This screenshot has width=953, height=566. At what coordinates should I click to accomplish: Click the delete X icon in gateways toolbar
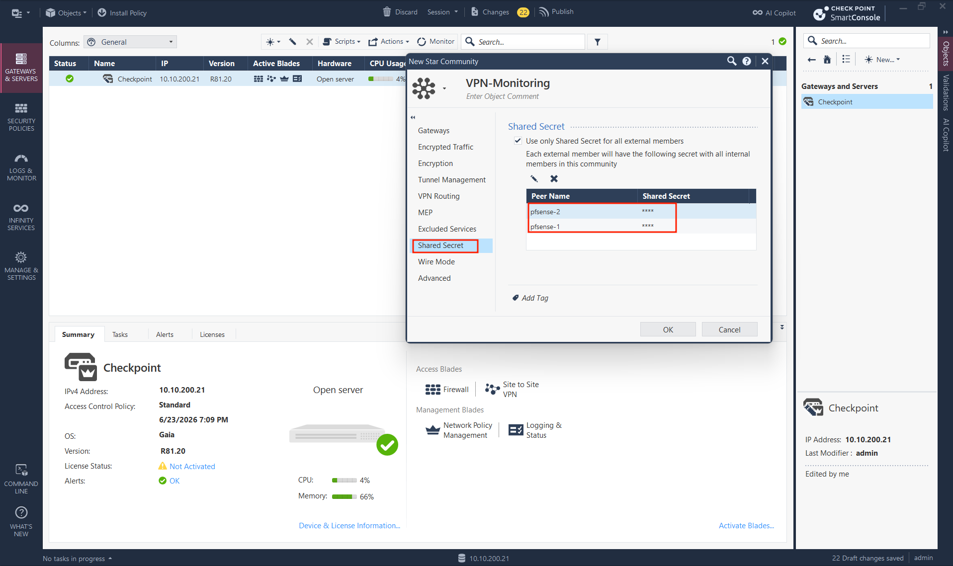point(310,42)
